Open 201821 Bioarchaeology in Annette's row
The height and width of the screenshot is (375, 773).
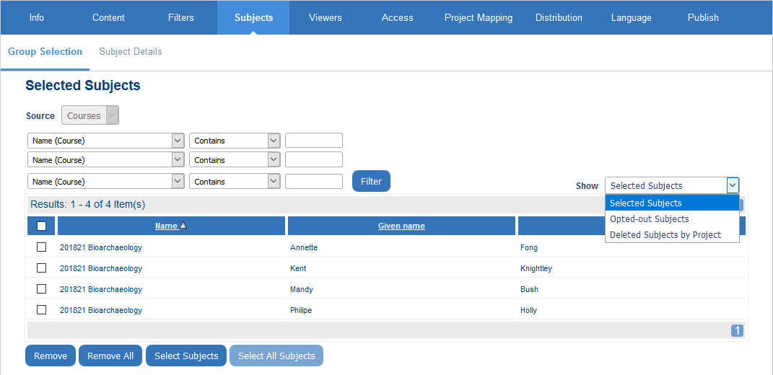(x=101, y=247)
